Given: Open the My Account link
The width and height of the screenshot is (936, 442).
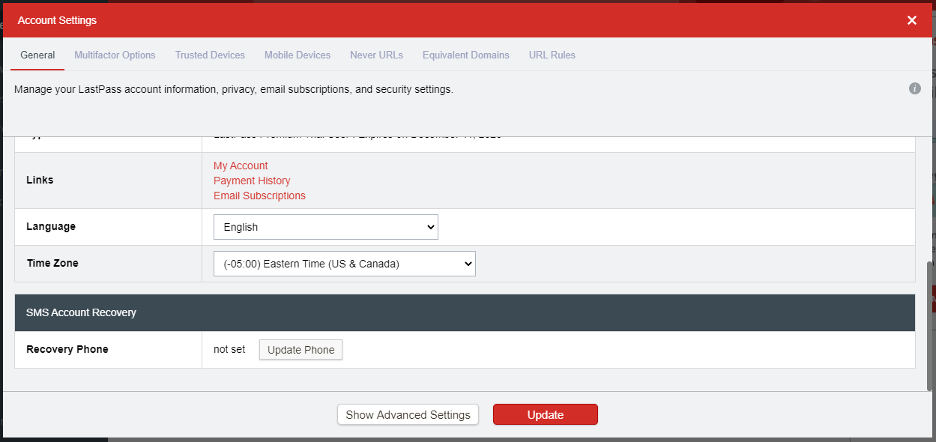Looking at the screenshot, I should coord(241,166).
